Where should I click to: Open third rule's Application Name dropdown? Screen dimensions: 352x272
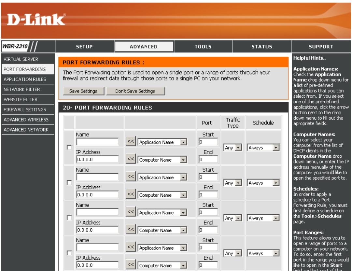(162, 213)
